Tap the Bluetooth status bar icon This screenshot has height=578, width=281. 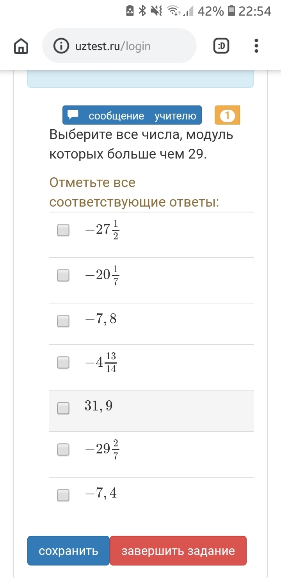143,11
